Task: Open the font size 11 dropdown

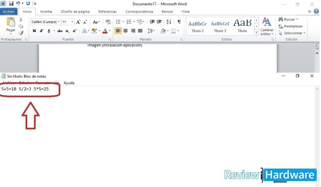Action: pyautogui.click(x=72, y=22)
